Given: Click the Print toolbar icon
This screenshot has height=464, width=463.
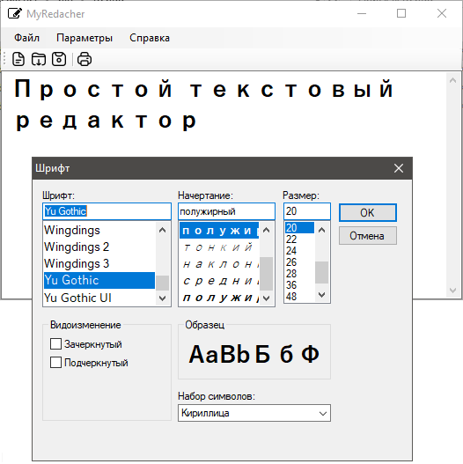Looking at the screenshot, I should click(85, 59).
